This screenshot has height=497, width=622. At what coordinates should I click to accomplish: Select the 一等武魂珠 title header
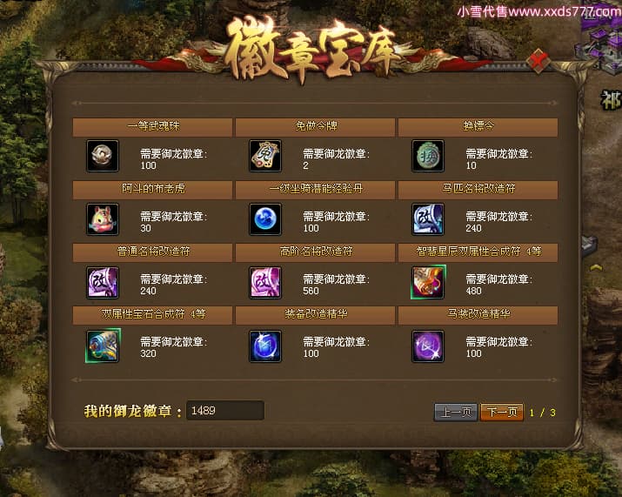tap(153, 126)
